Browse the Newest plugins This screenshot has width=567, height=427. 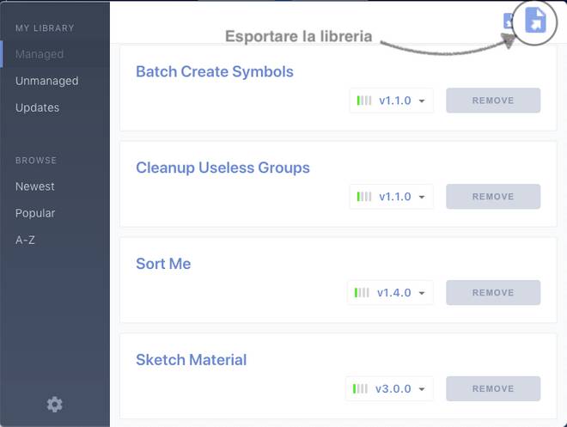[x=34, y=186]
